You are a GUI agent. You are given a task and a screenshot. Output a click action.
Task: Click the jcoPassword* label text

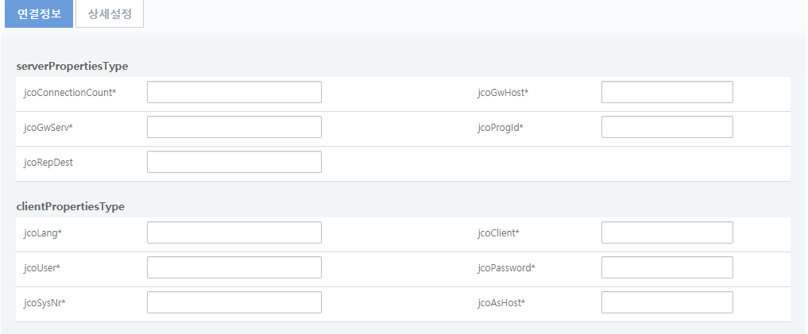point(506,268)
